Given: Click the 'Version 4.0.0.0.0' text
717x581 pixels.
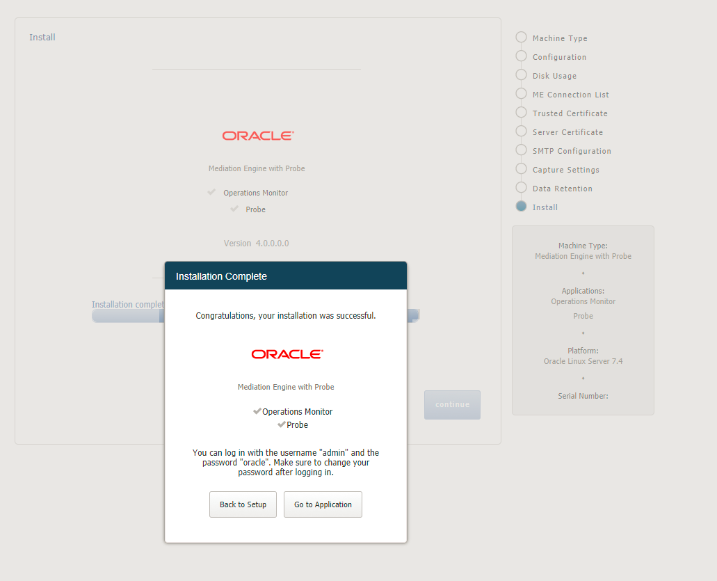Looking at the screenshot, I should 256,244.
